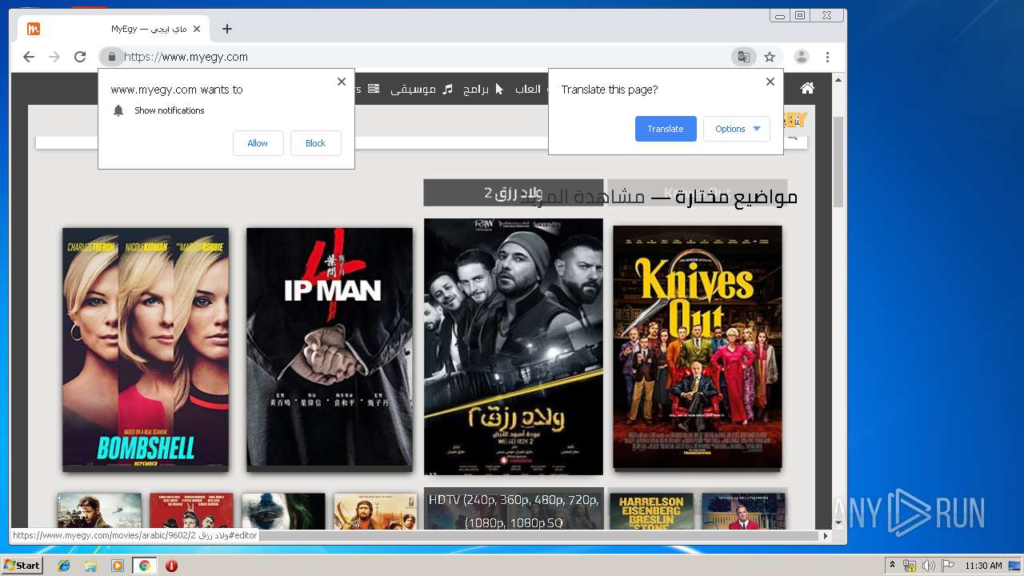Click the HDTV quality caption text

514,510
